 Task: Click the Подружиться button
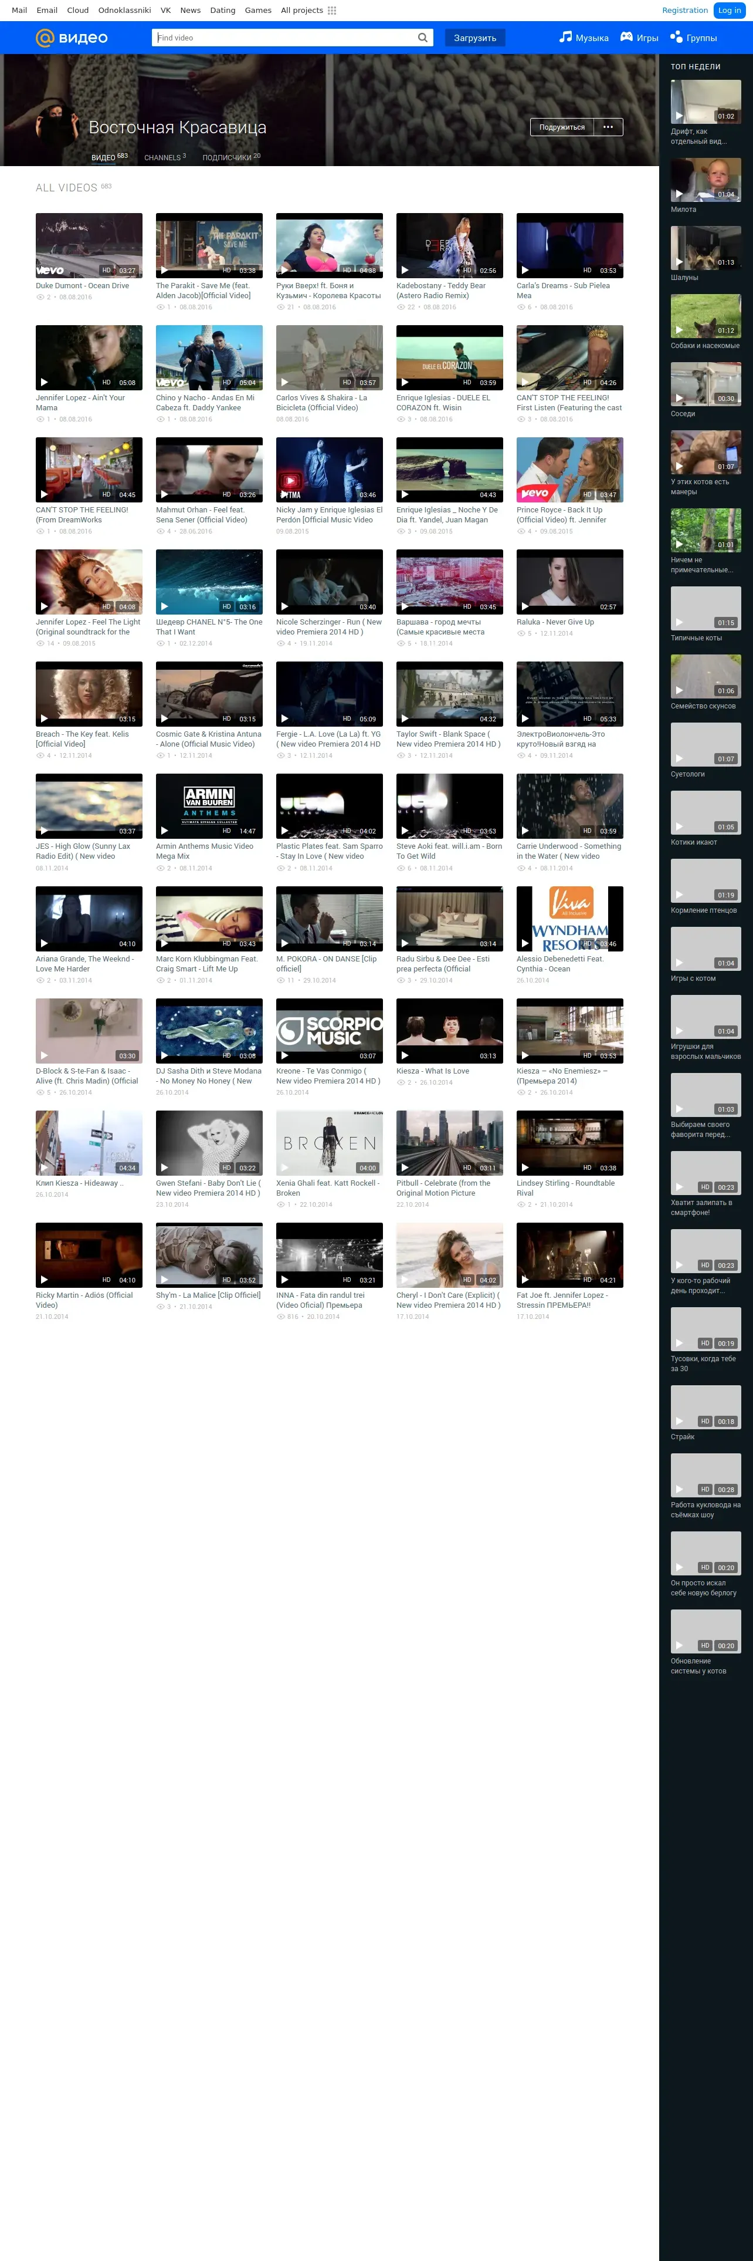click(562, 127)
